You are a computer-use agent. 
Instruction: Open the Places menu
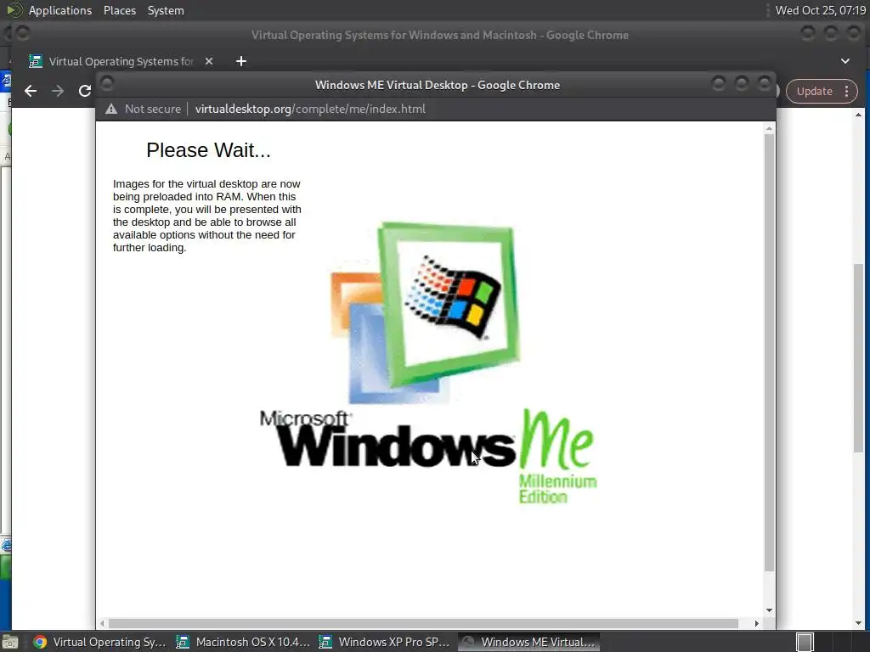(119, 10)
